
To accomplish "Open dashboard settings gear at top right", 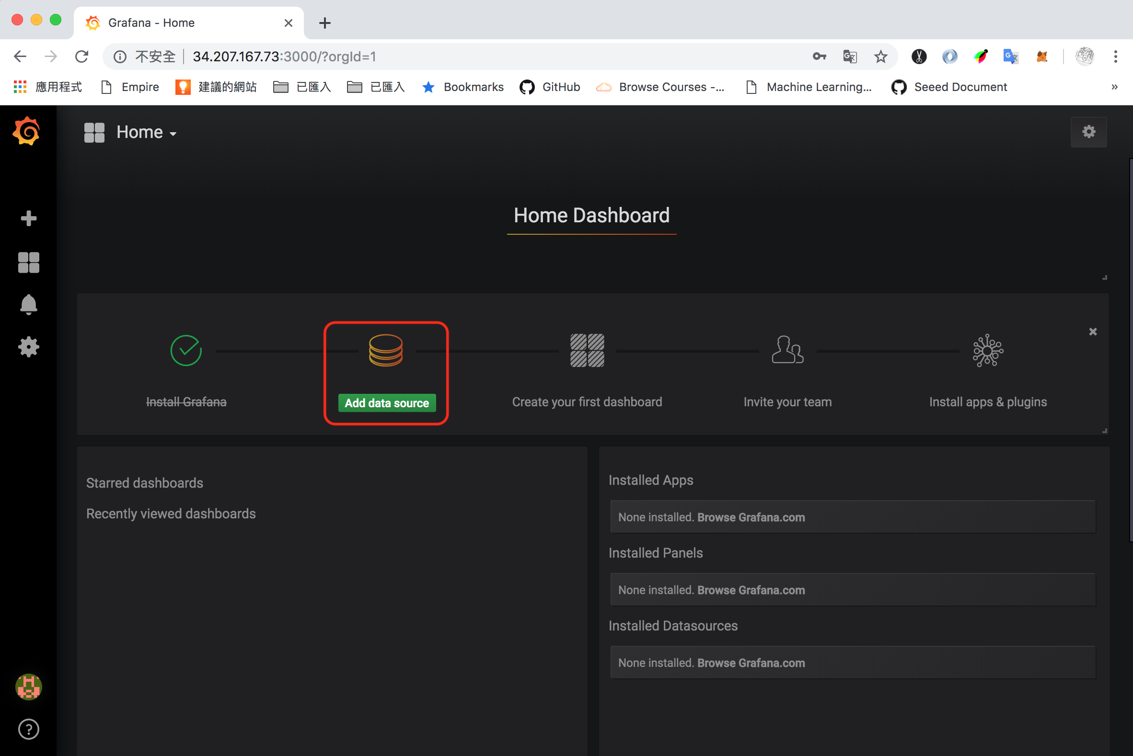I will 1088,132.
